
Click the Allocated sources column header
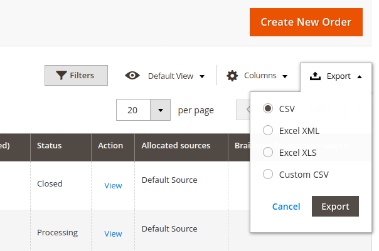[176, 146]
